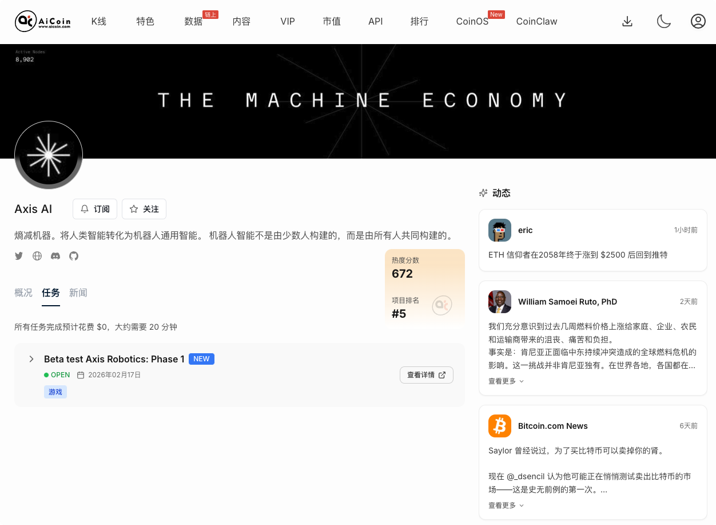The image size is (716, 525).
Task: Open the VIP menu
Action: 288,21
